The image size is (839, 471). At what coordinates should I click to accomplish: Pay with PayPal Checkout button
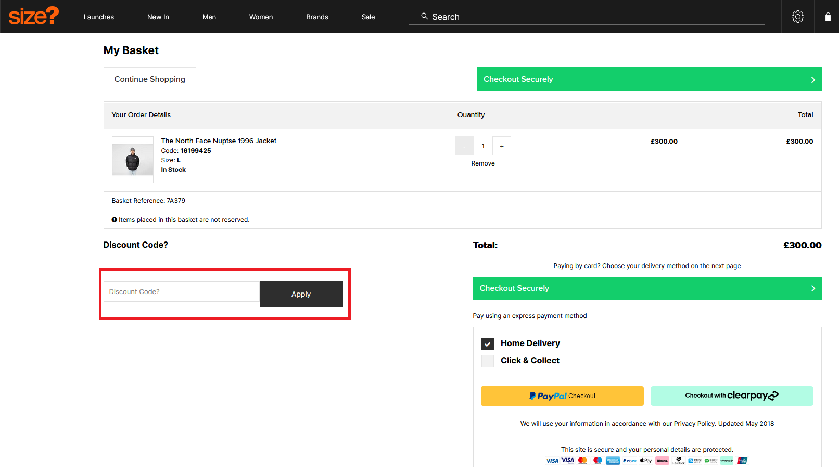(562, 396)
